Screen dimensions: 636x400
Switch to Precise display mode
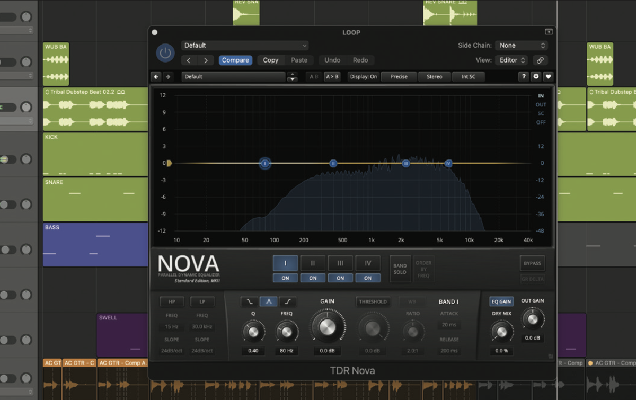click(x=399, y=76)
